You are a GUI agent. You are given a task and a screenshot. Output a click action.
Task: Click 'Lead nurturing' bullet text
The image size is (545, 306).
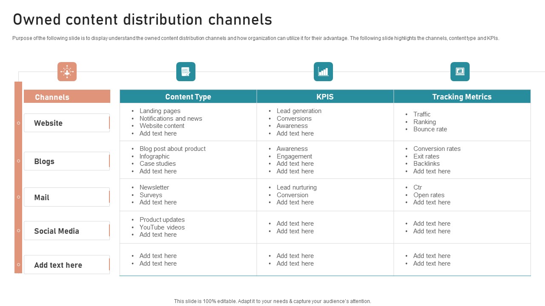click(x=297, y=187)
